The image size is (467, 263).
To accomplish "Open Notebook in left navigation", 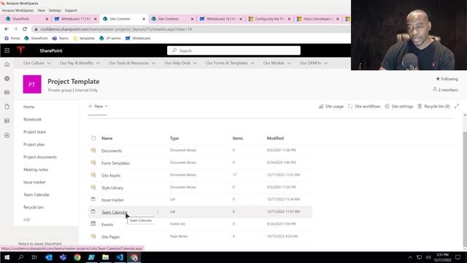I will tap(32, 119).
